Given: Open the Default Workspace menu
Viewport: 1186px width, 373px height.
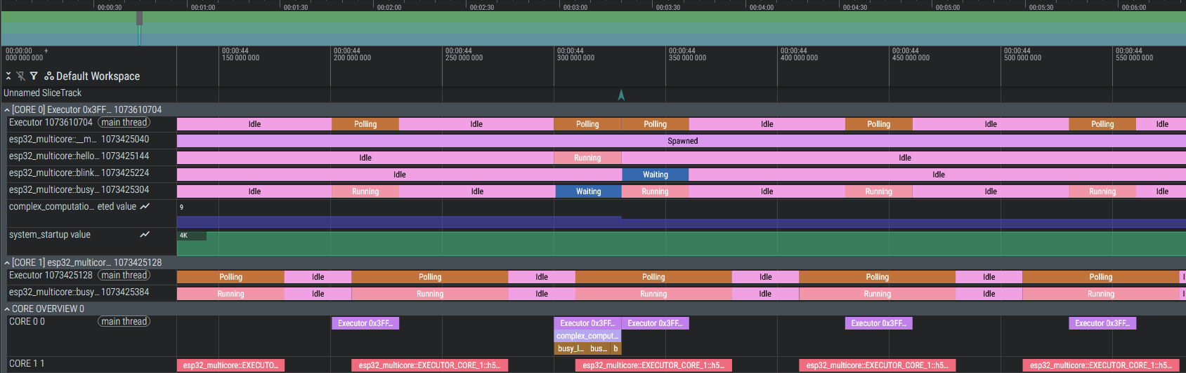Looking at the screenshot, I should [98, 76].
